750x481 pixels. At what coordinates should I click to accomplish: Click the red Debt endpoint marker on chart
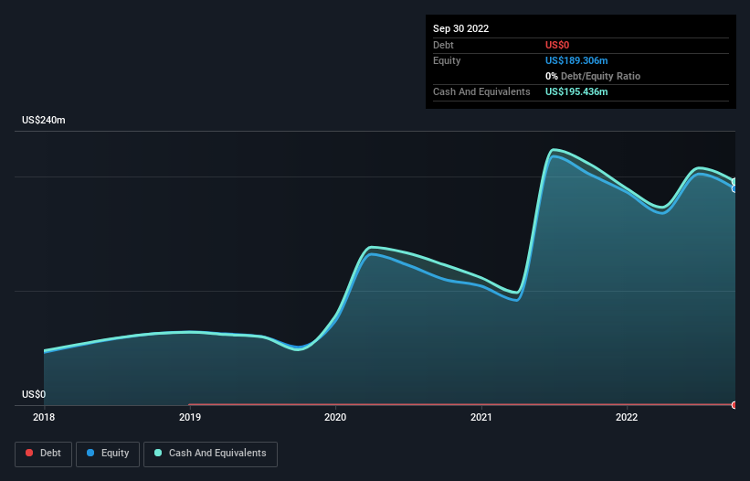[734, 405]
